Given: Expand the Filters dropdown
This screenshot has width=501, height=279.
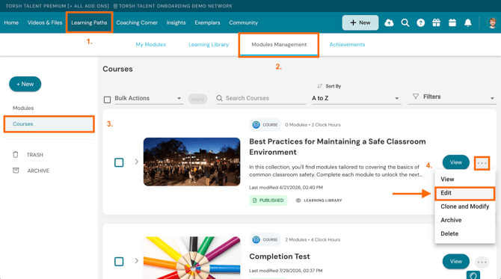Looking at the screenshot, I should tap(452, 97).
